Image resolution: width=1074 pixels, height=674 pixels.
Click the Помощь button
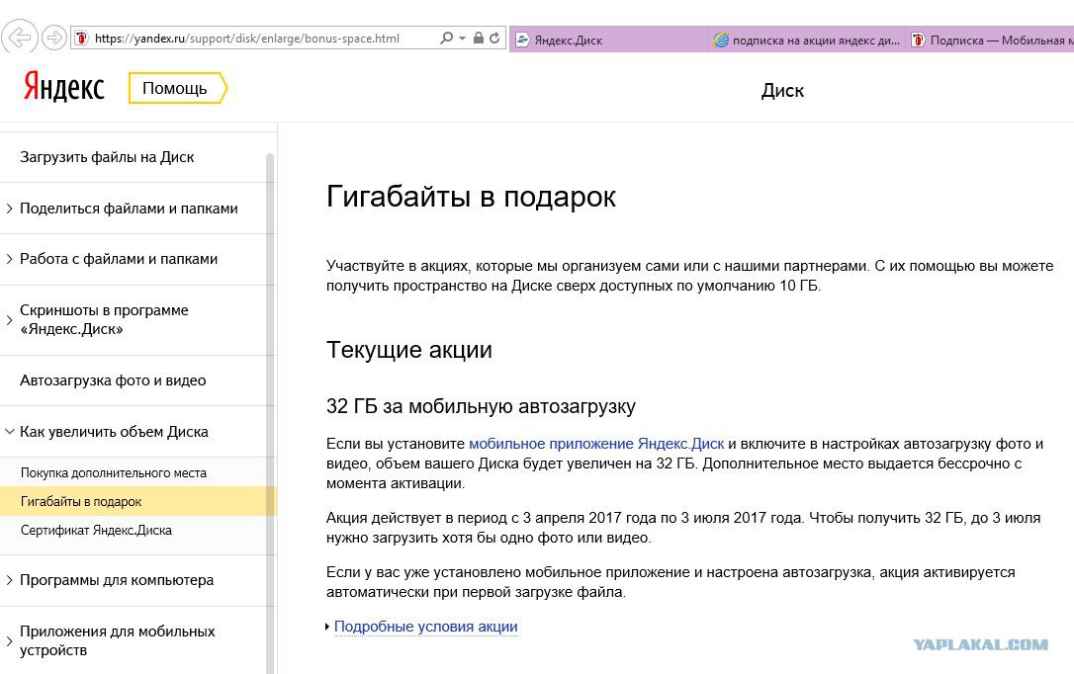tap(177, 88)
